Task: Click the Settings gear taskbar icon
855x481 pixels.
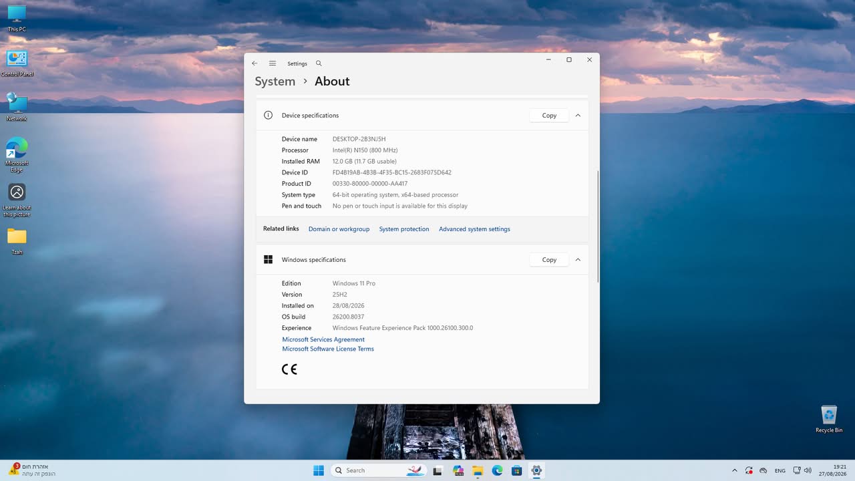Action: point(536,470)
